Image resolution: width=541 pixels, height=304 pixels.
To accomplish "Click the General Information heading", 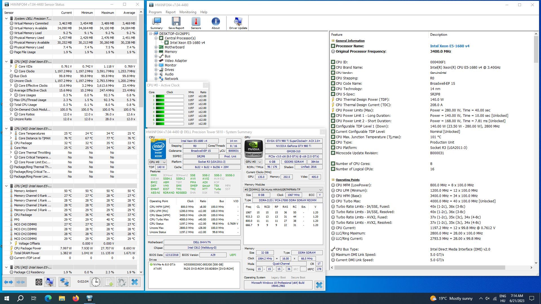I will 350,41.
